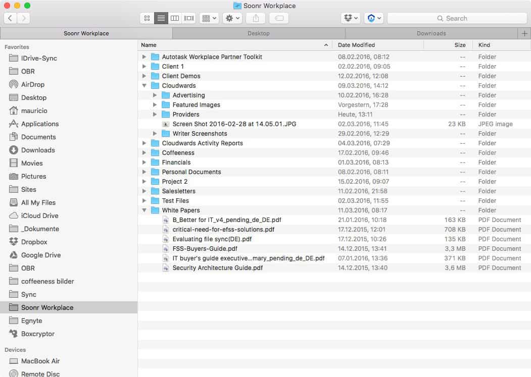Screen dimensions: 531x377
Task: Expand the Autotask Workplace Partner Toolkit folder
Action: click(144, 57)
